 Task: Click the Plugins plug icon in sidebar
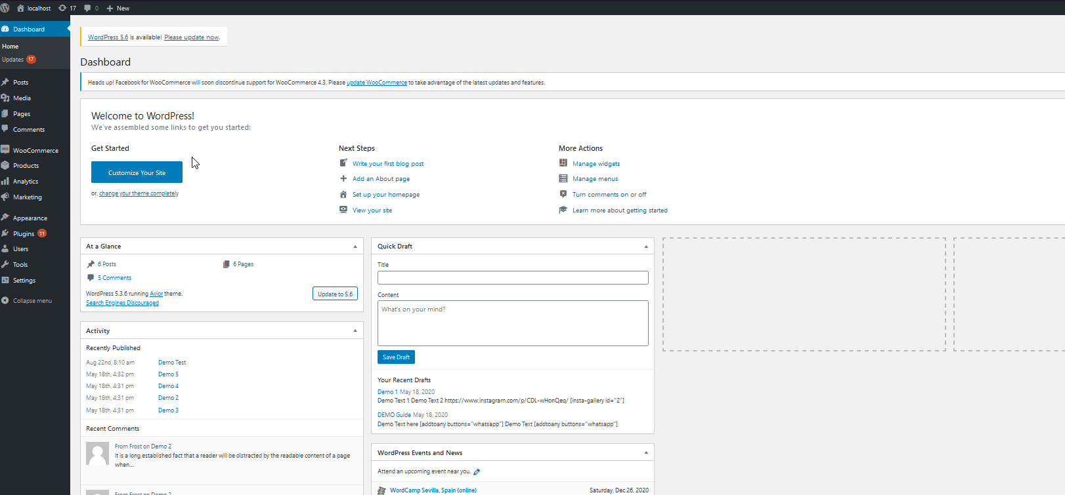[5, 233]
